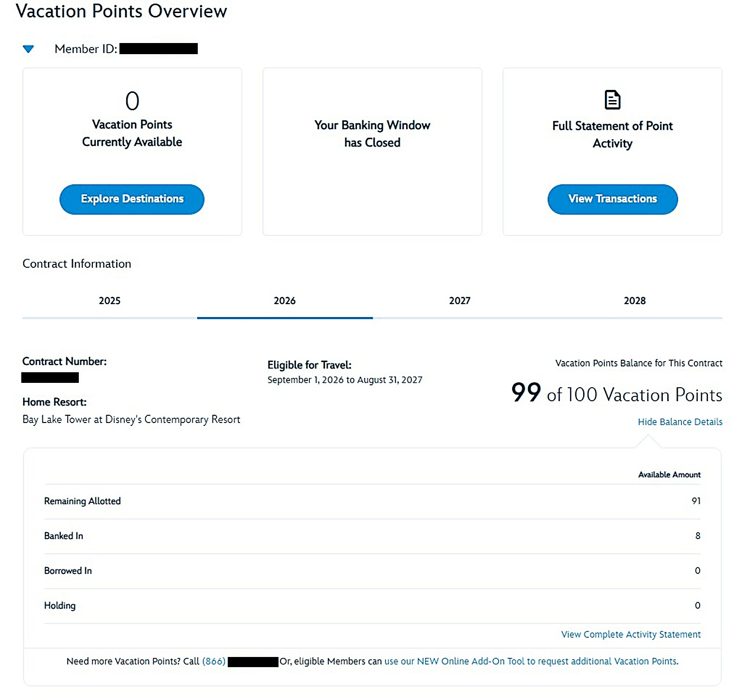734x700 pixels.
Task: Click the Explore Destinations button
Action: click(132, 199)
